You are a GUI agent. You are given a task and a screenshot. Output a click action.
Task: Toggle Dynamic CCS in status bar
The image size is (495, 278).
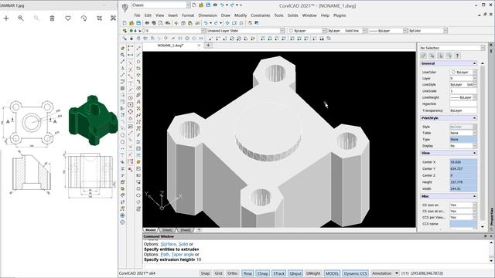point(356,273)
